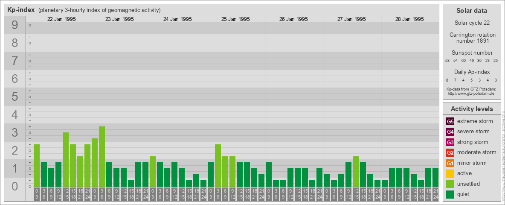
Task: Click the 'Sunspot number' label
Action: pyautogui.click(x=471, y=53)
